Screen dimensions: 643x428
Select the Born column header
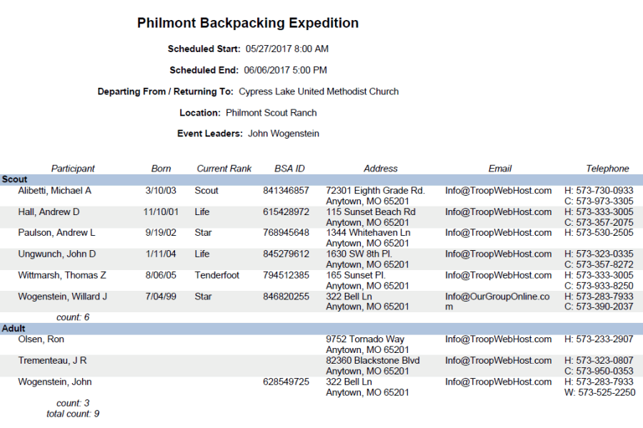pyautogui.click(x=161, y=169)
